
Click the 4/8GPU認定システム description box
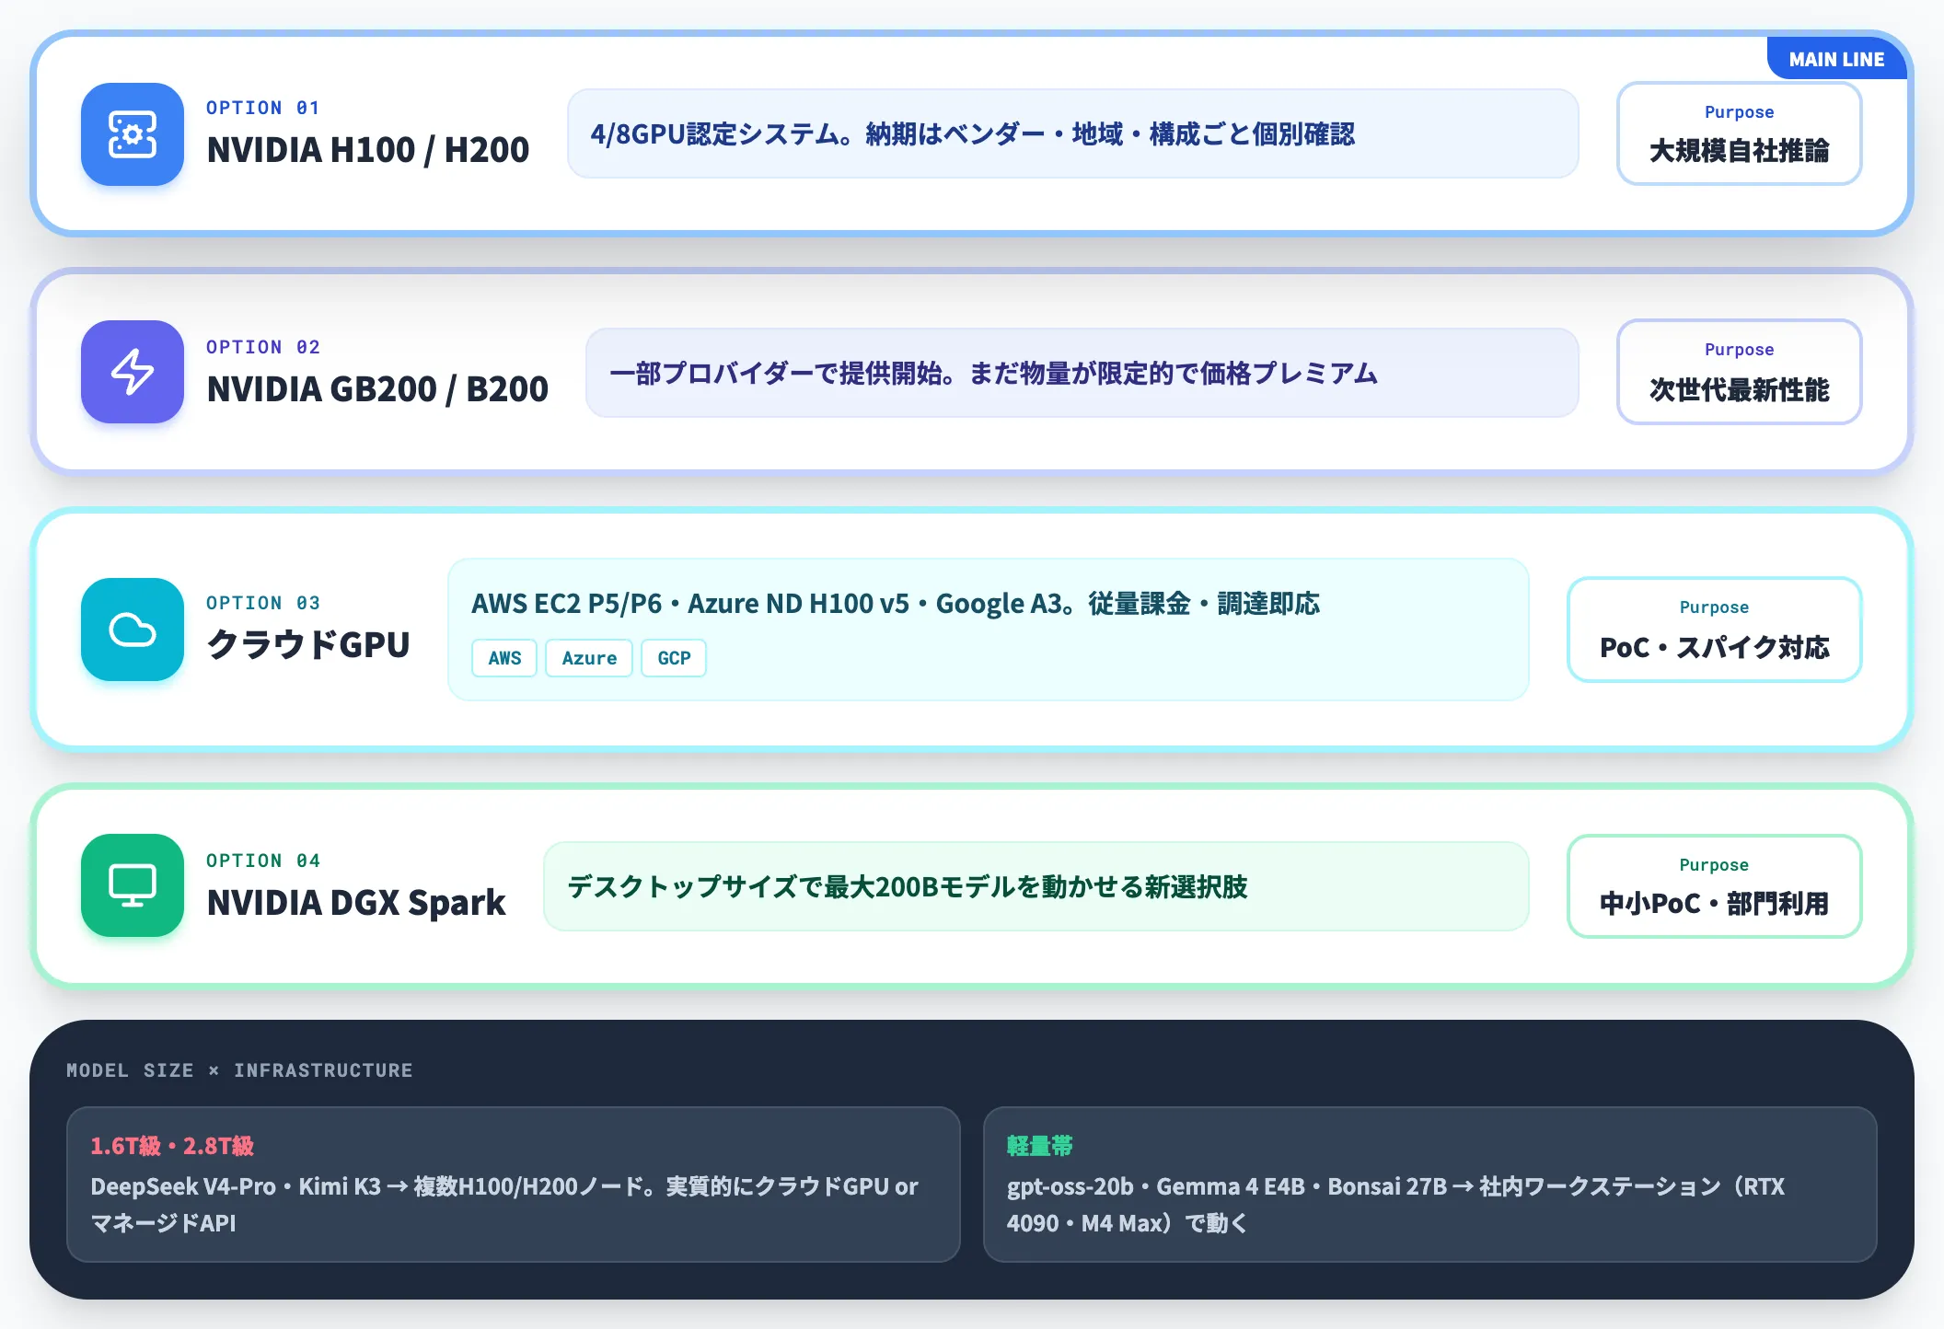(x=1073, y=133)
